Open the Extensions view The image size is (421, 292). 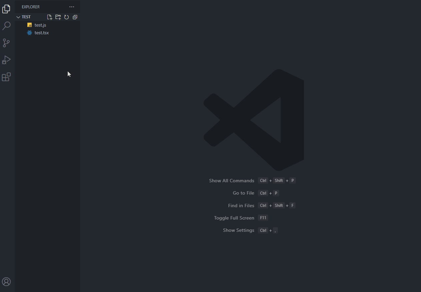click(6, 77)
